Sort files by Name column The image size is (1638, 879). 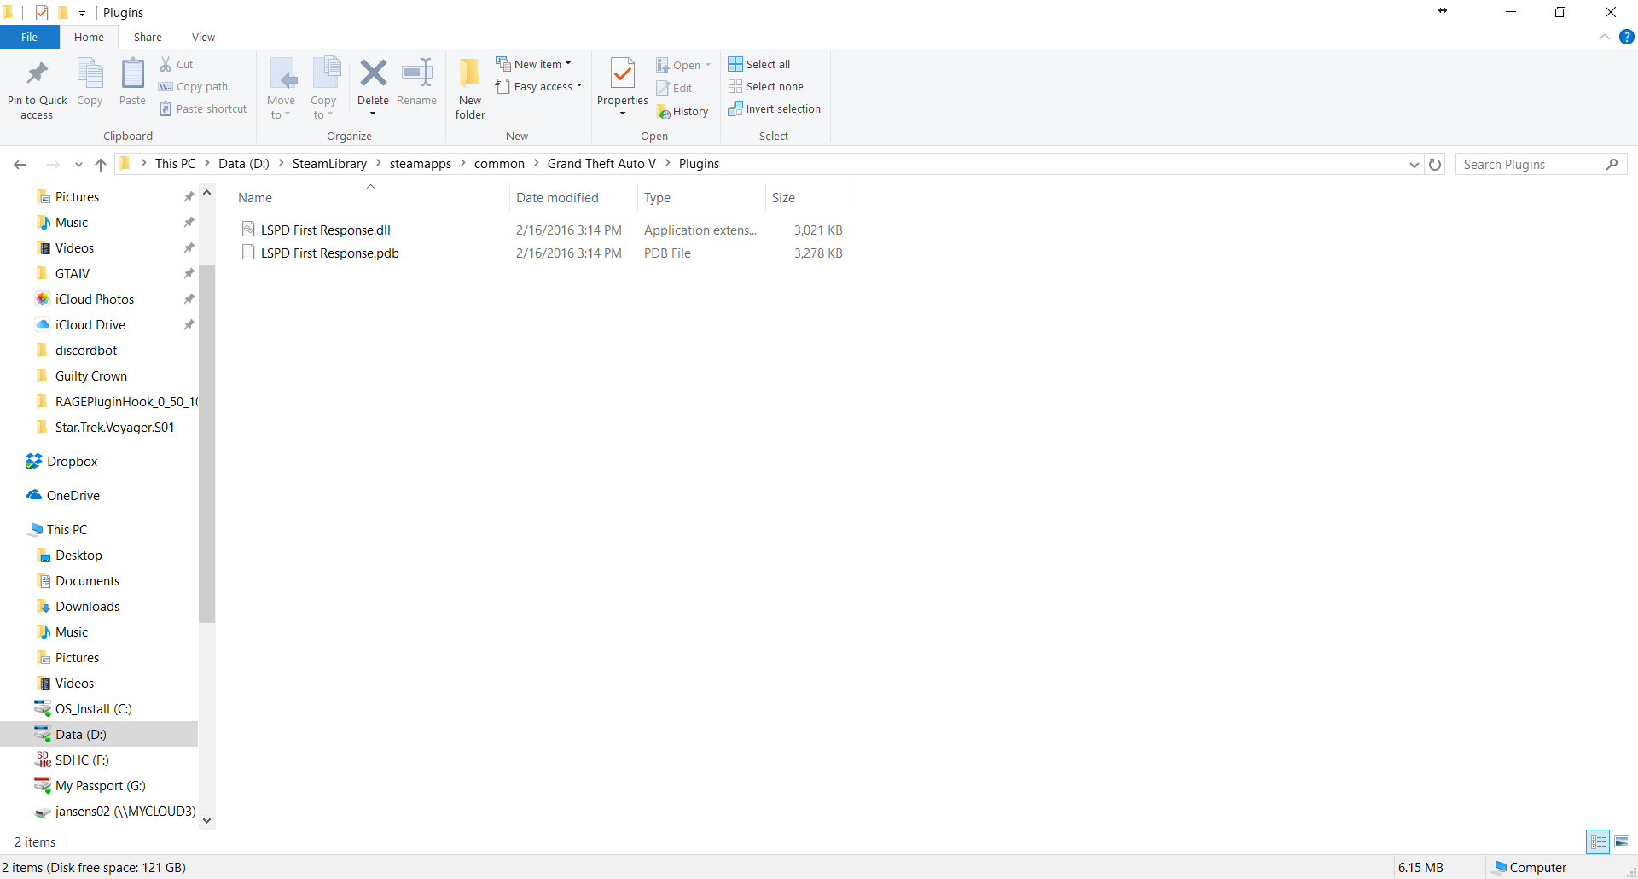pos(371,197)
